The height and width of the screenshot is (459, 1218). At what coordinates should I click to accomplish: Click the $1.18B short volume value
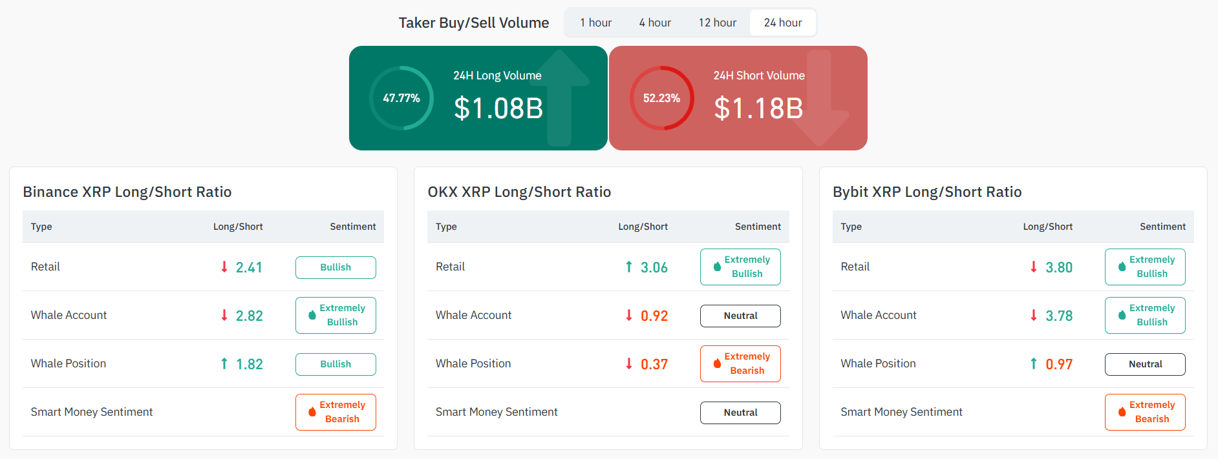758,108
